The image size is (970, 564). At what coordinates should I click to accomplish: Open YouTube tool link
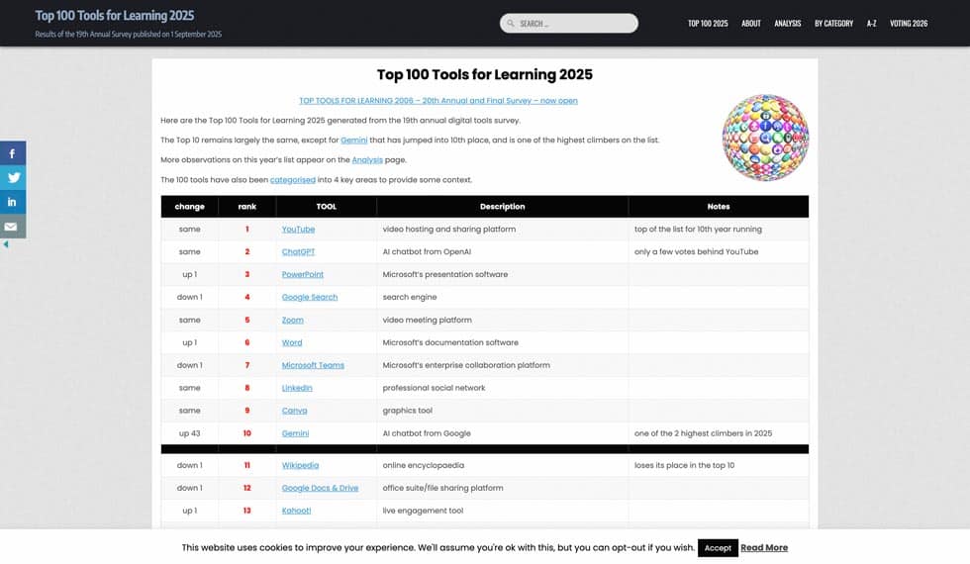click(298, 230)
